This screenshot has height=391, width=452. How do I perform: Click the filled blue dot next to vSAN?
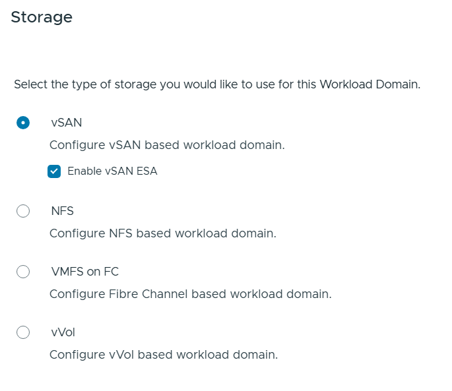click(x=23, y=123)
